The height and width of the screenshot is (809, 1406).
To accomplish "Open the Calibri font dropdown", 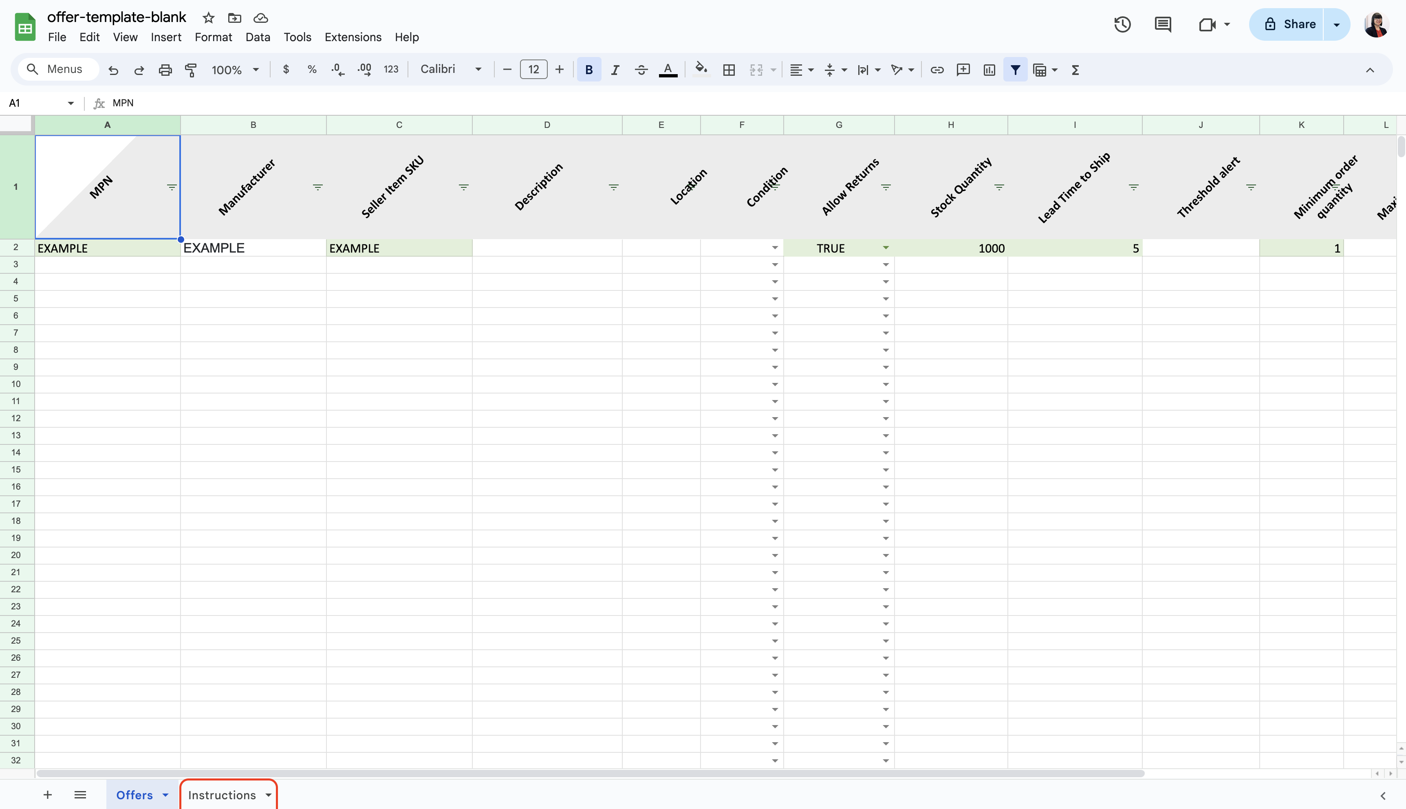I will [451, 70].
